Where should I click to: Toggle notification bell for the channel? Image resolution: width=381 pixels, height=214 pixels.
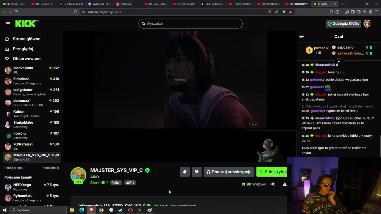185,172
